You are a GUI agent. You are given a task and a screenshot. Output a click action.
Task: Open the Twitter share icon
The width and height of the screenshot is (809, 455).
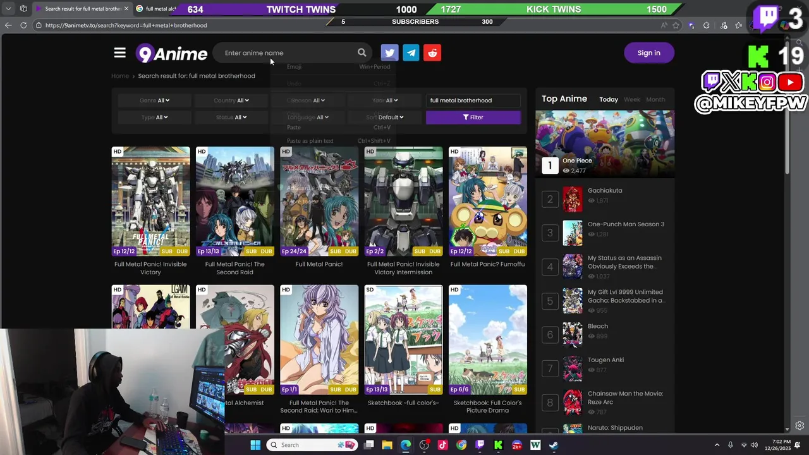pyautogui.click(x=389, y=53)
